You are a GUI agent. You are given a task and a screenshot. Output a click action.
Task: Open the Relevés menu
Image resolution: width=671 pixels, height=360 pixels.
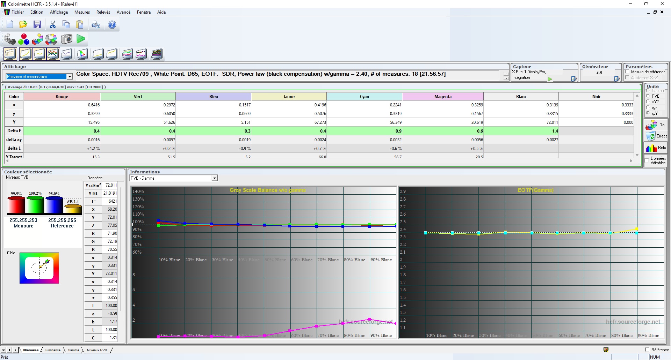click(103, 12)
